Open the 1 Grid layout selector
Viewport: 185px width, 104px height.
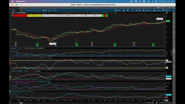click(158, 8)
